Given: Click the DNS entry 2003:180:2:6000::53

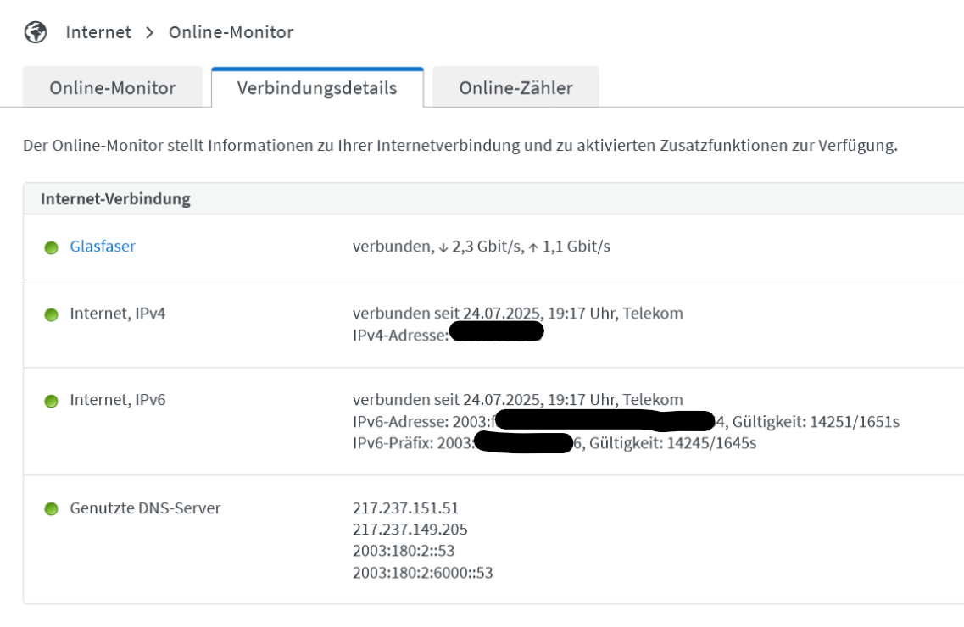Looking at the screenshot, I should (x=422, y=573).
